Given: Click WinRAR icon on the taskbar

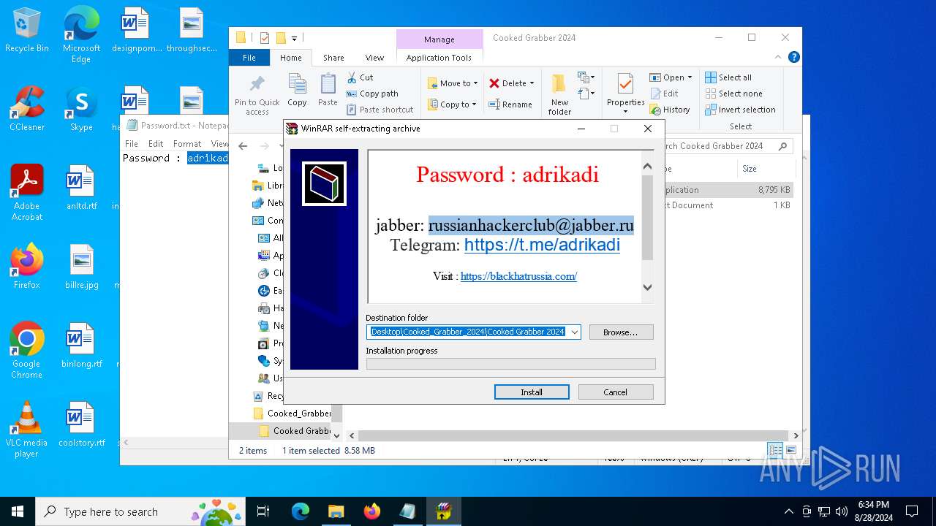Looking at the screenshot, I should pos(444,511).
